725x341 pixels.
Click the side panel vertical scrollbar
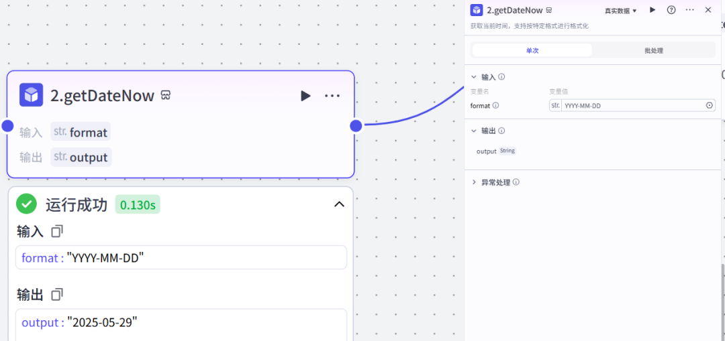(723, 302)
